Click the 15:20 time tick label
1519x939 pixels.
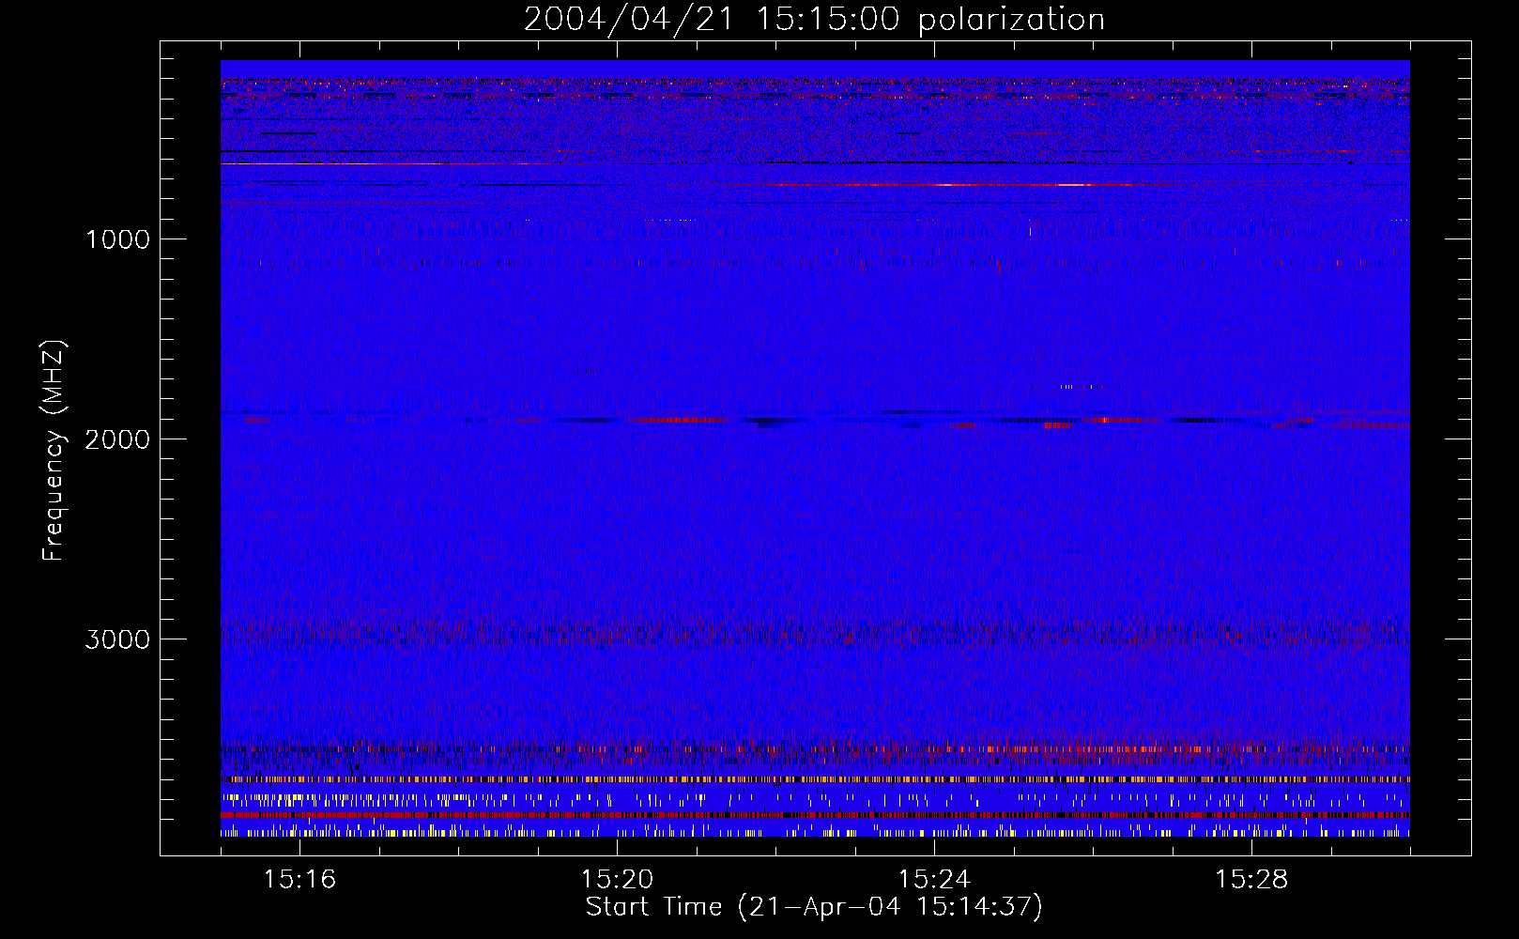tap(617, 880)
